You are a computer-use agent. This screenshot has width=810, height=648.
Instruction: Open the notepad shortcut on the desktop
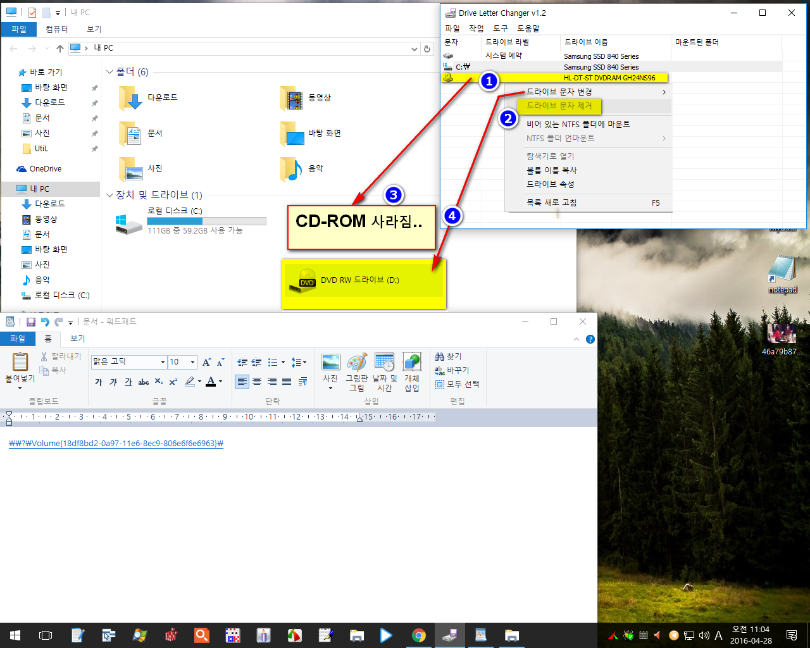[783, 273]
